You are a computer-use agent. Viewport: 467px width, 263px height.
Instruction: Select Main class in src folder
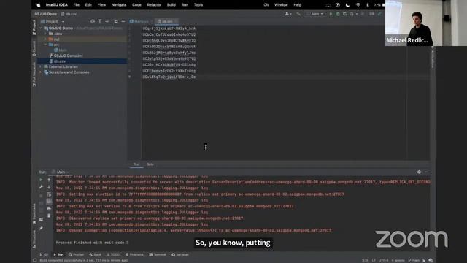pos(61,50)
